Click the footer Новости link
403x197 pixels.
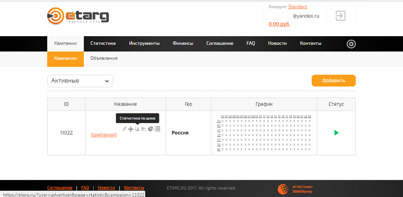[106, 188]
